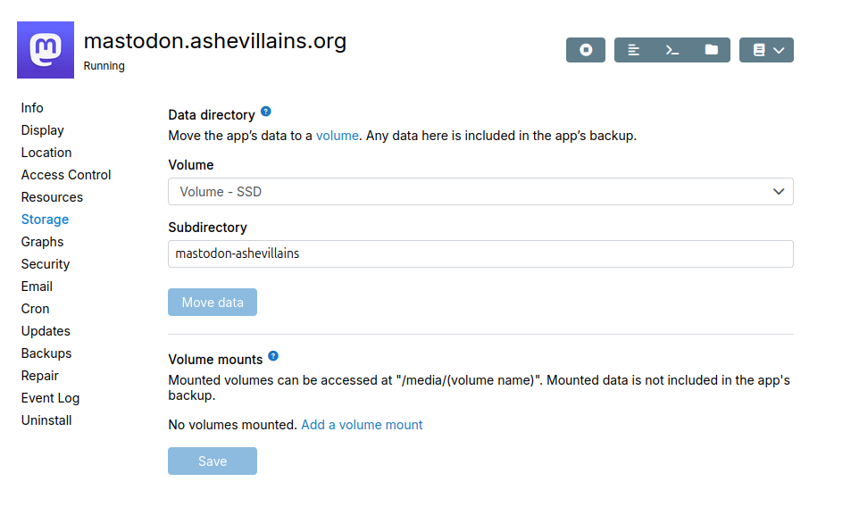Click the Subdirectory text field
Viewport: 851px width, 515px height.
[480, 253]
